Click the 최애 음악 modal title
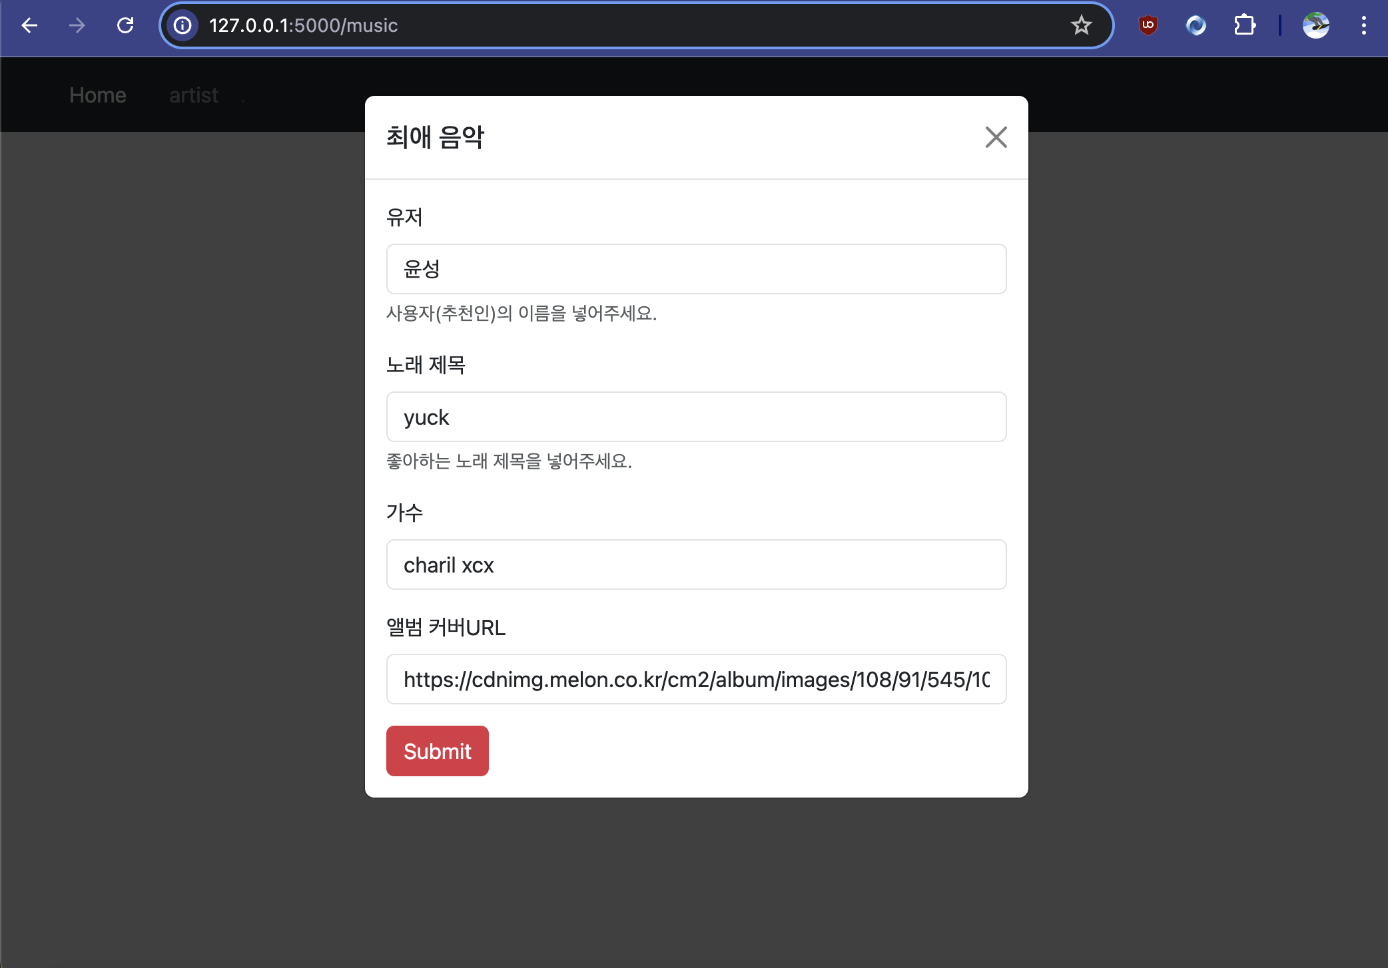The image size is (1388, 968). 436,137
